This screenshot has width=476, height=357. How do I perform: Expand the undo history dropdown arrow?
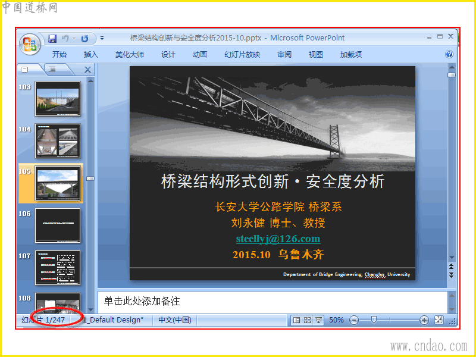click(74, 38)
